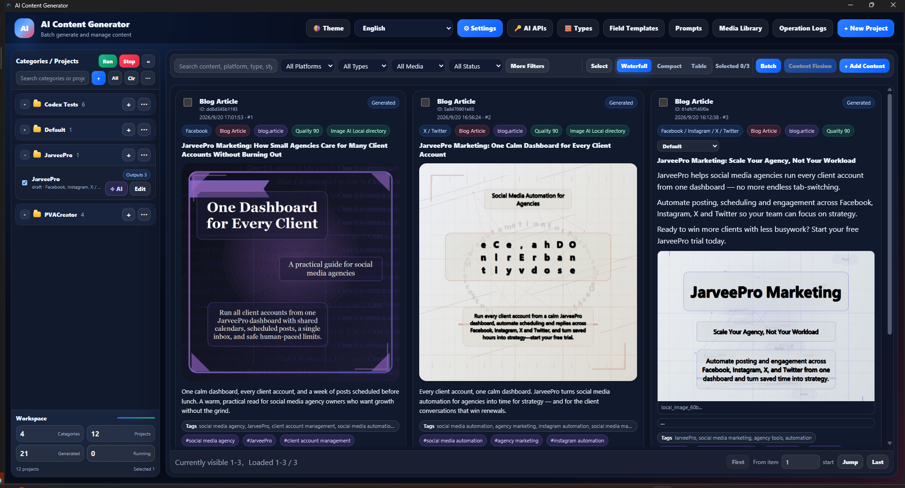Run AI on JarveePro project

coord(116,189)
